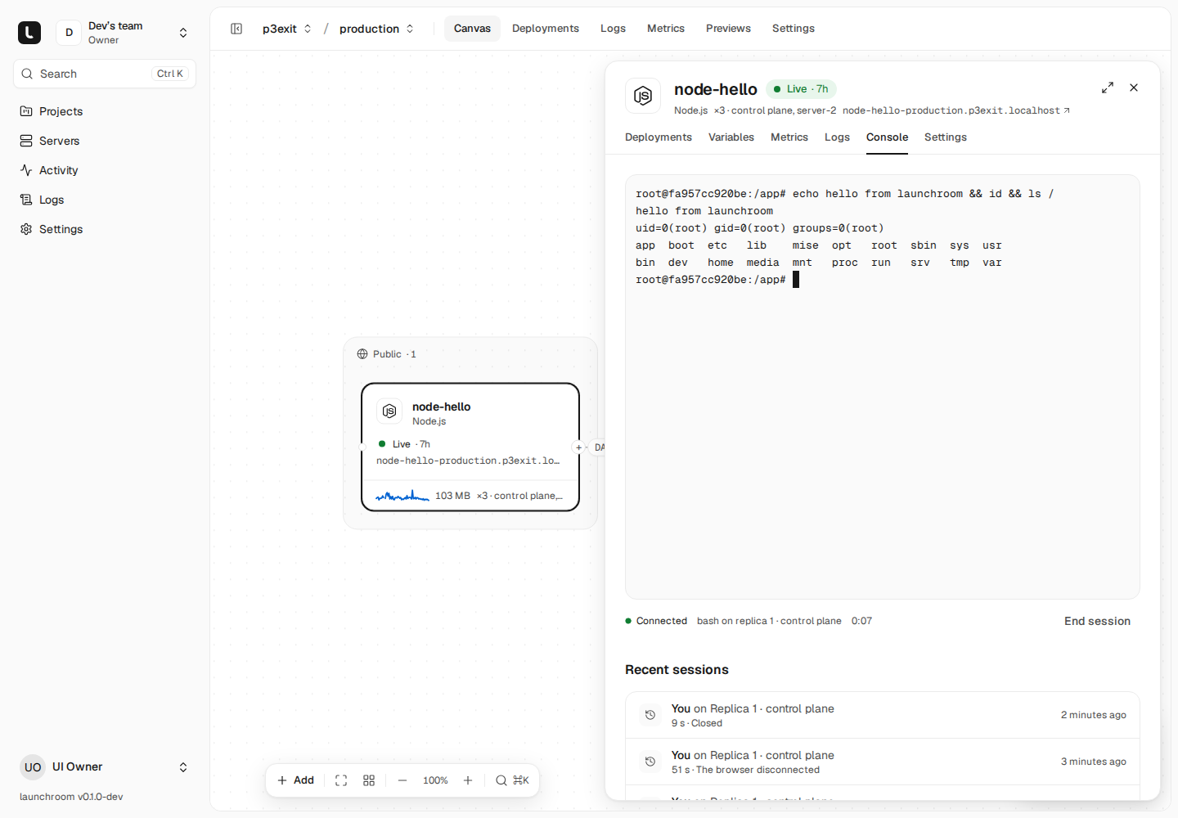Select the Logs tab in node-hello panel
The image size is (1178, 818).
tap(837, 137)
